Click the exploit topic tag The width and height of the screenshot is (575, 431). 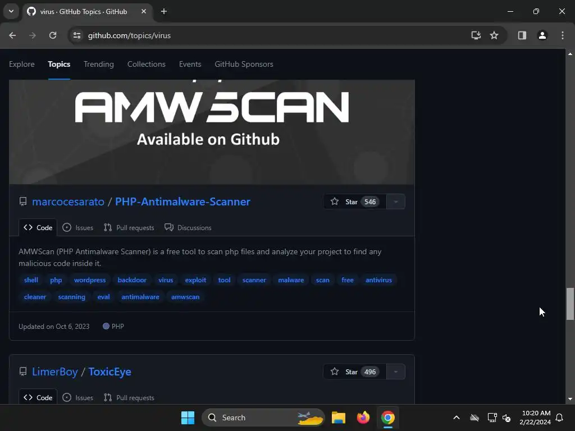(x=195, y=280)
